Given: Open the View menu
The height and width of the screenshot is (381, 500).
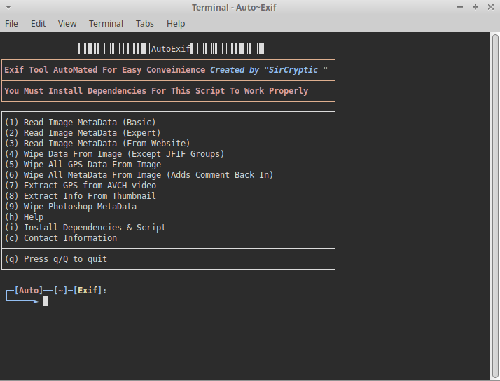Looking at the screenshot, I should (67, 23).
